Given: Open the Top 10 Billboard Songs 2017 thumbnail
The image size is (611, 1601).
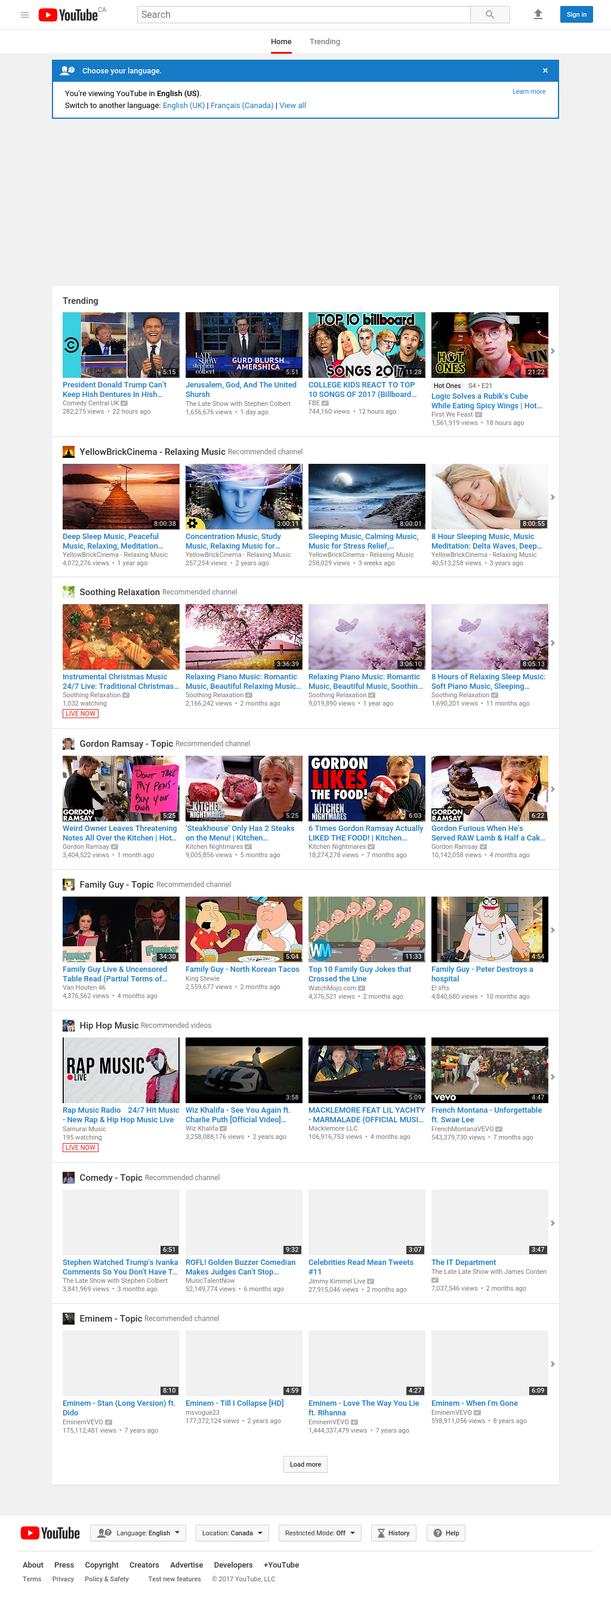Looking at the screenshot, I should pos(367,345).
